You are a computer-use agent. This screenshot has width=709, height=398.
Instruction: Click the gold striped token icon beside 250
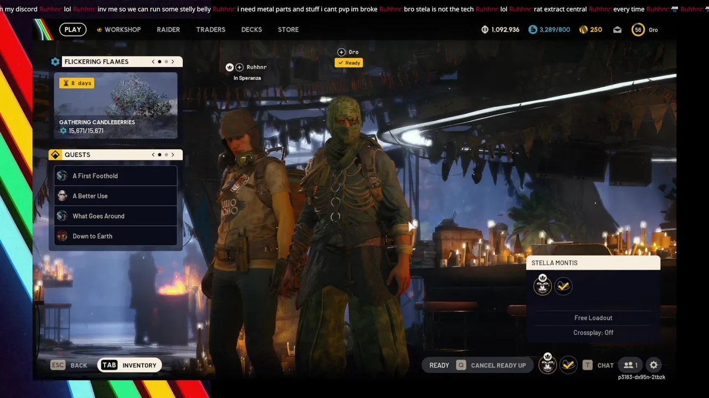(x=583, y=29)
